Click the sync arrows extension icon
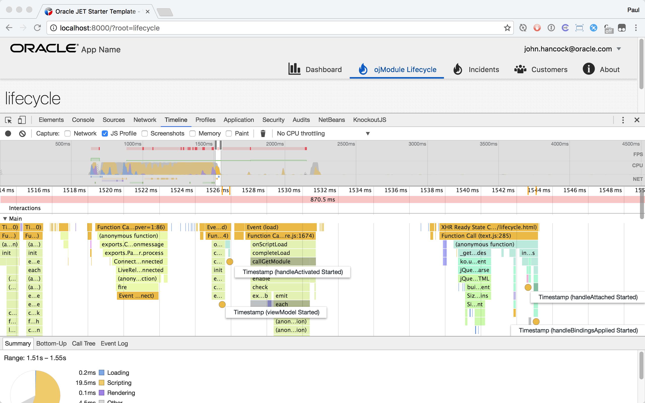Viewport: 645px width, 403px height. pos(523,28)
